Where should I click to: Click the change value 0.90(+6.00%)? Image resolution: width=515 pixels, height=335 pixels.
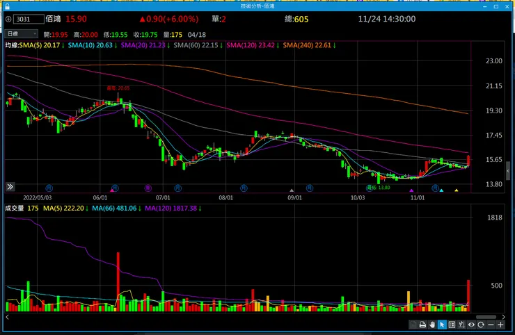click(x=173, y=19)
